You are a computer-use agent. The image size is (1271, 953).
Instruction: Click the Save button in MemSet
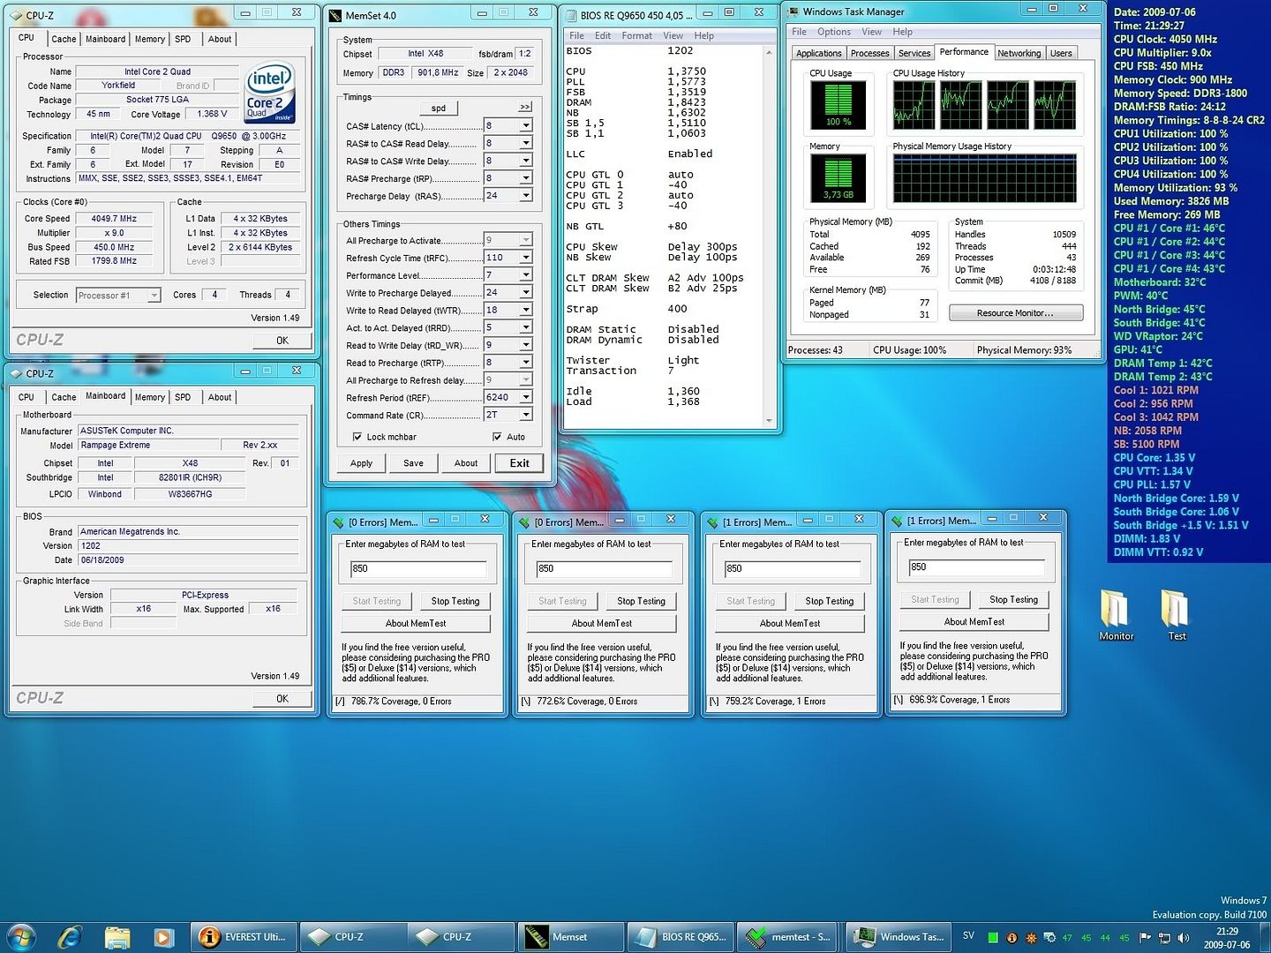(x=413, y=463)
